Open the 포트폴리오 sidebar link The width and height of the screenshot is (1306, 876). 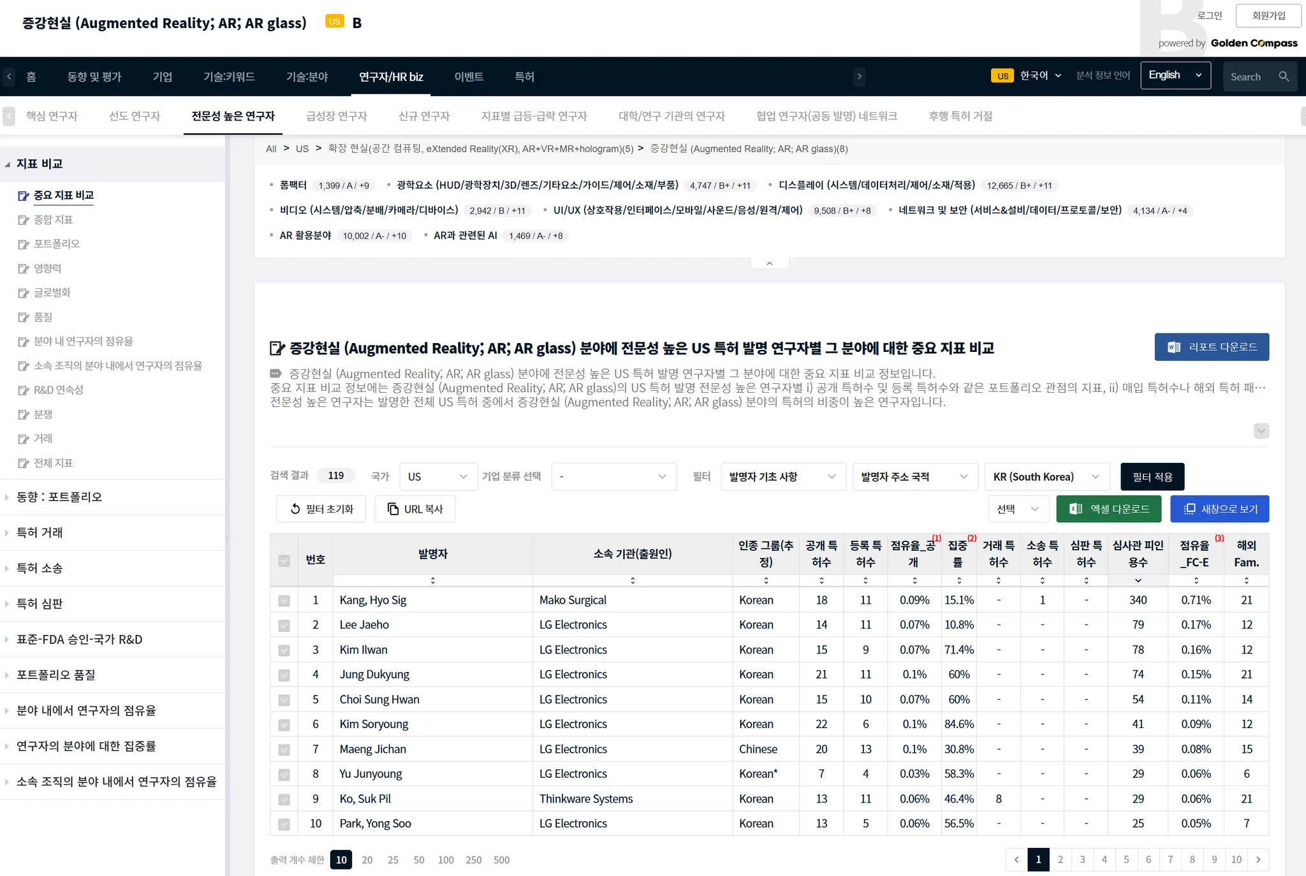pos(56,244)
